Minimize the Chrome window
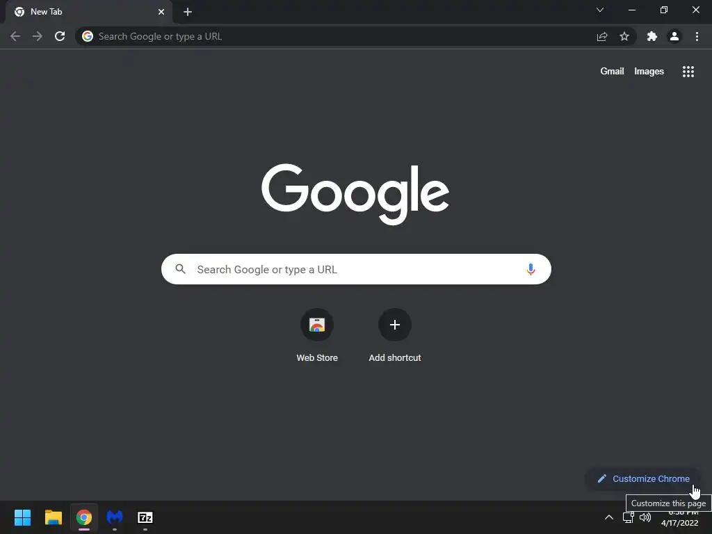This screenshot has height=534, width=712. click(632, 10)
